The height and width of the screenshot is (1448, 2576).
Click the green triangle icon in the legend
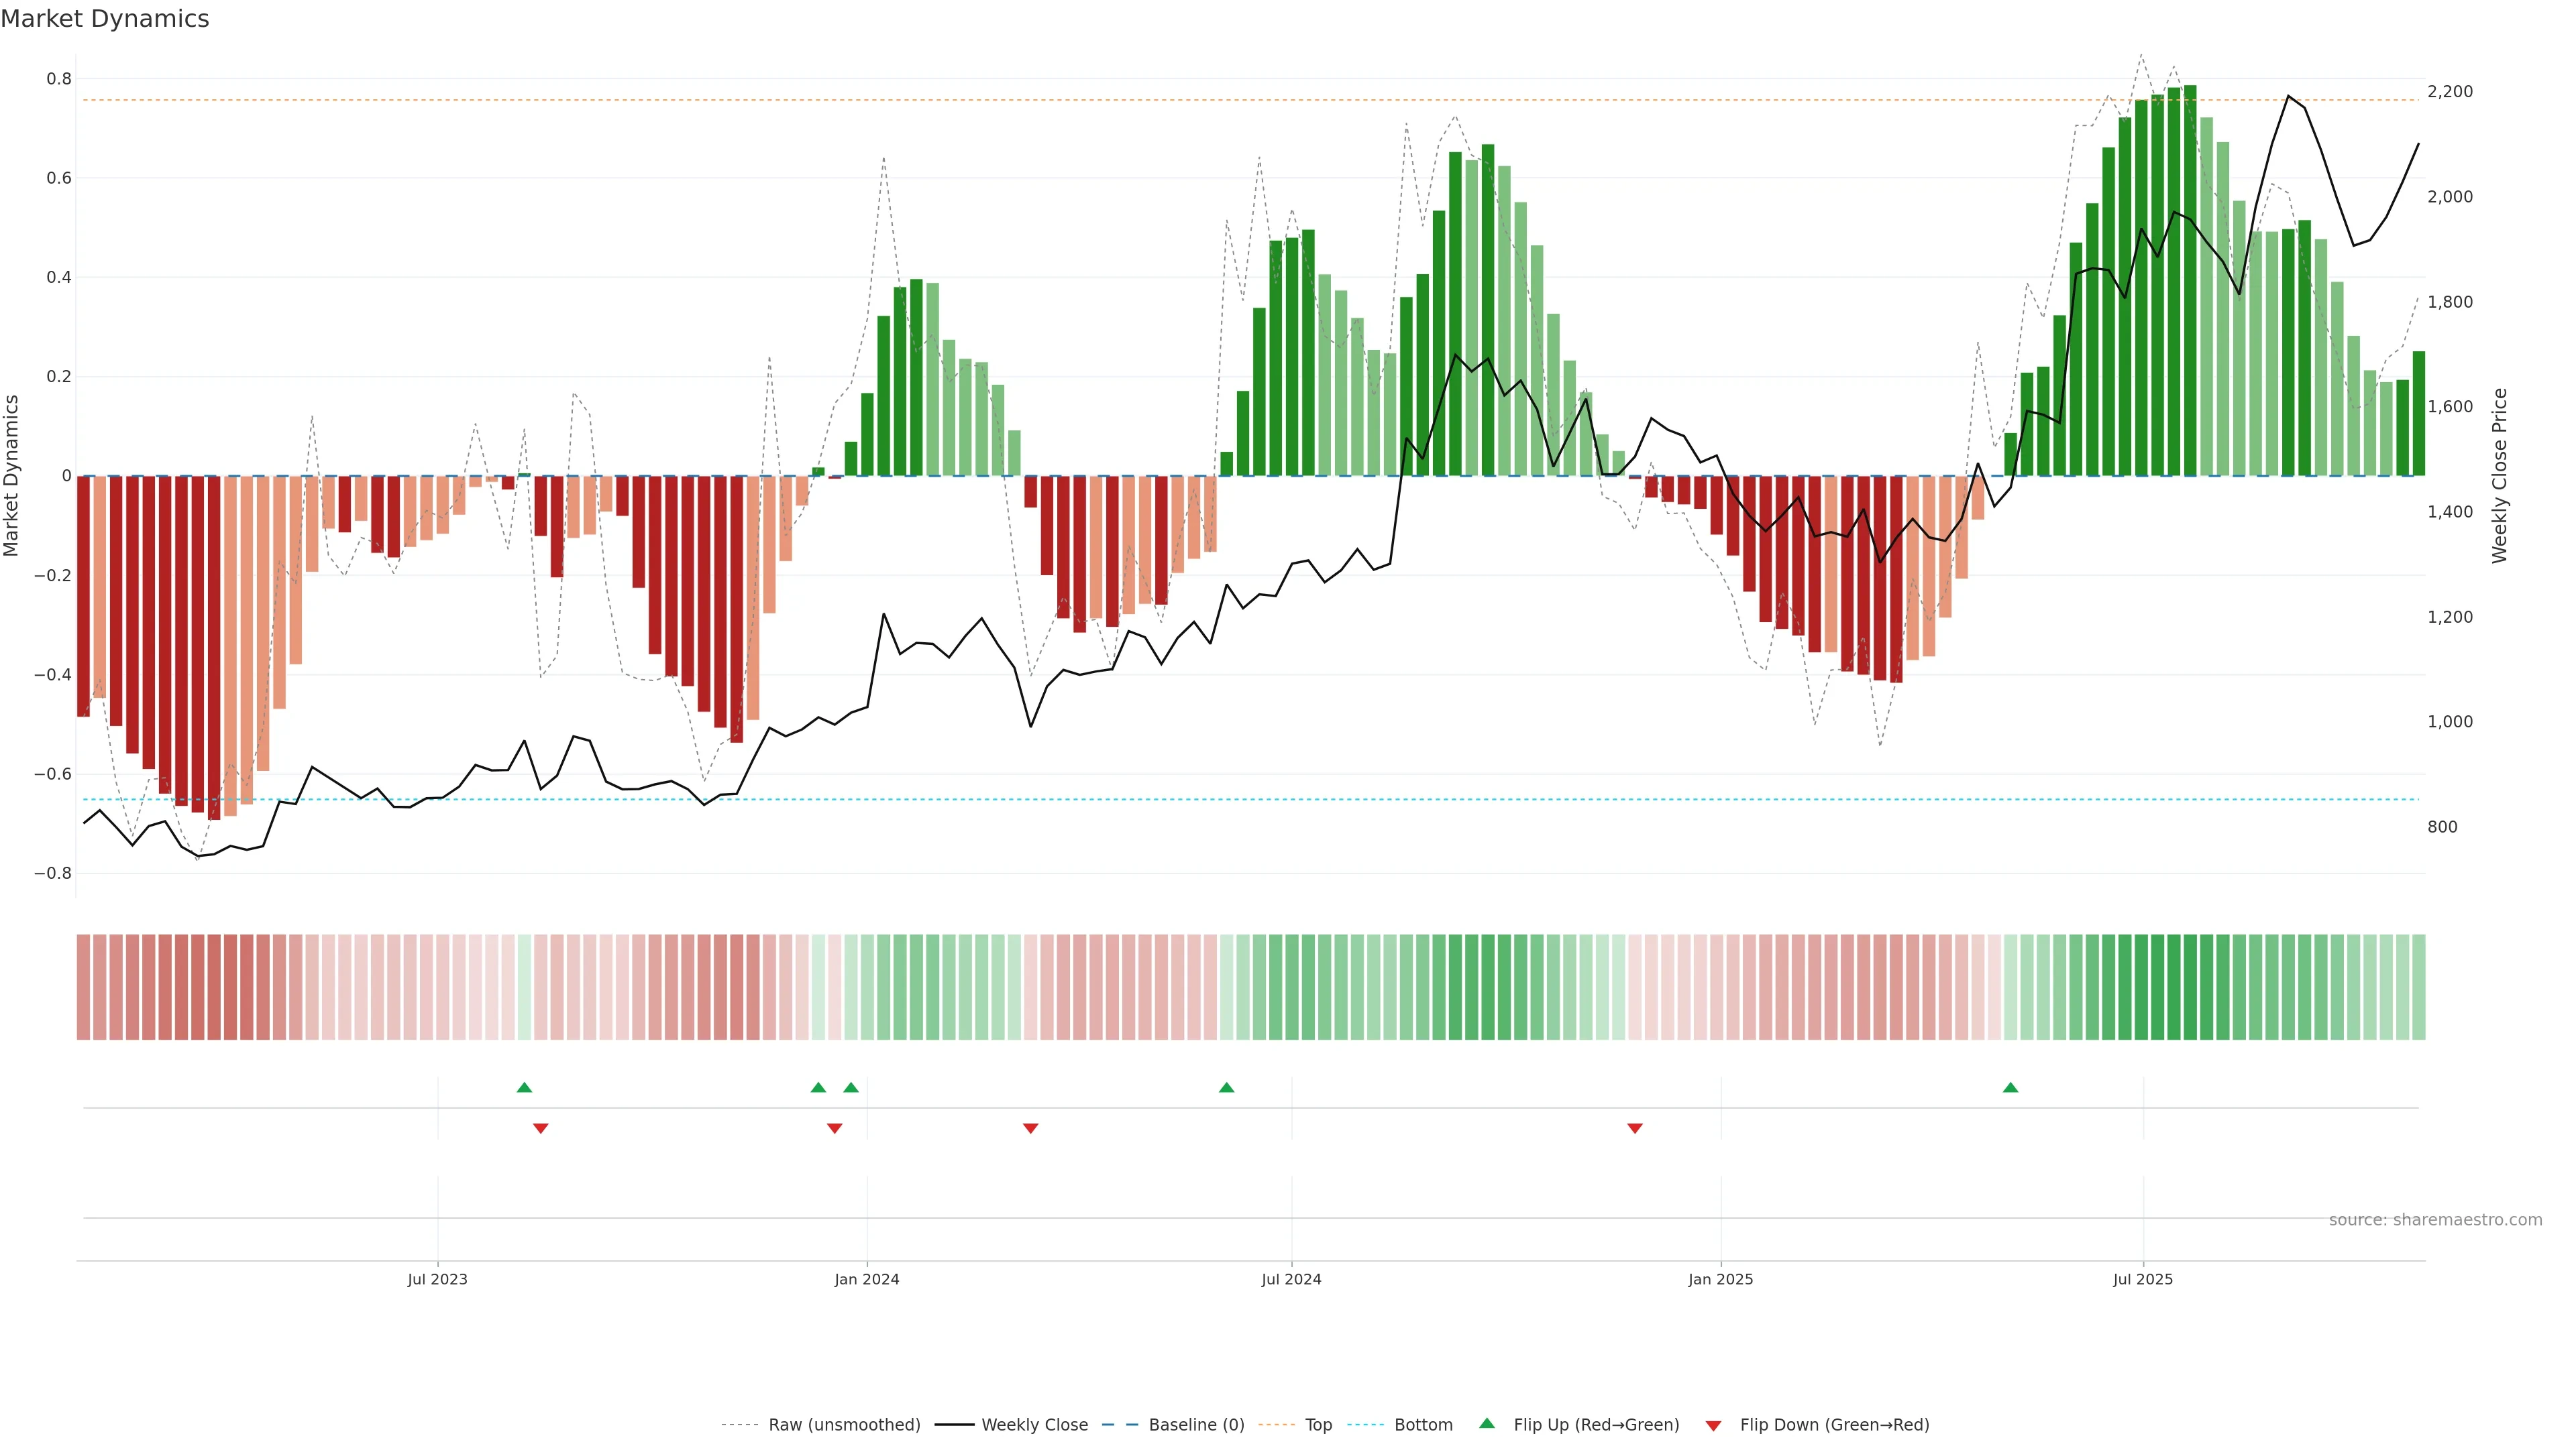[x=1487, y=1424]
